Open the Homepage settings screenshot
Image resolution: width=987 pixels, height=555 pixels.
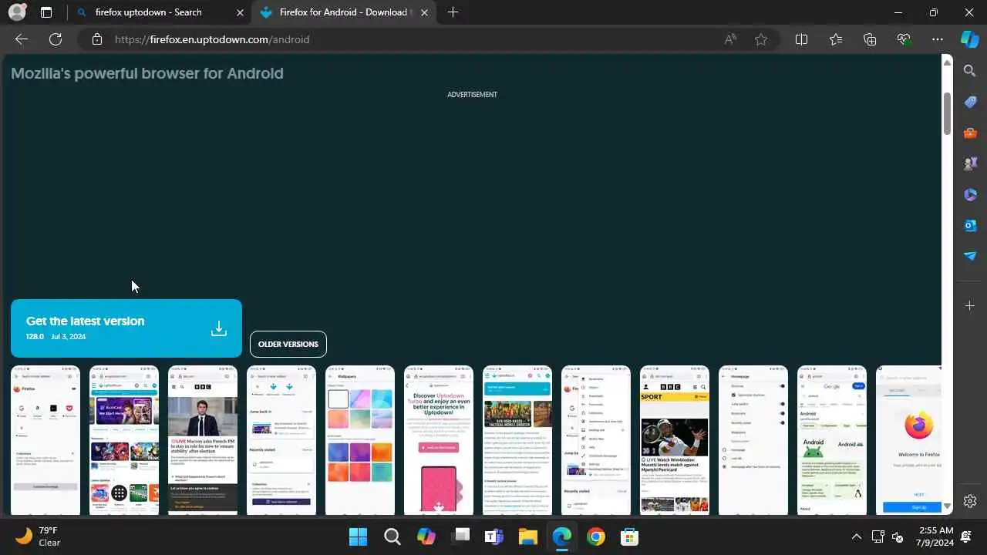coord(753,439)
